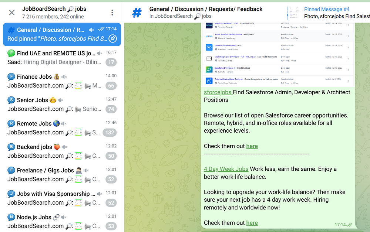Click the R icon for Remote Jobs
Viewport: 370px width, 232px height.
pos(11,124)
